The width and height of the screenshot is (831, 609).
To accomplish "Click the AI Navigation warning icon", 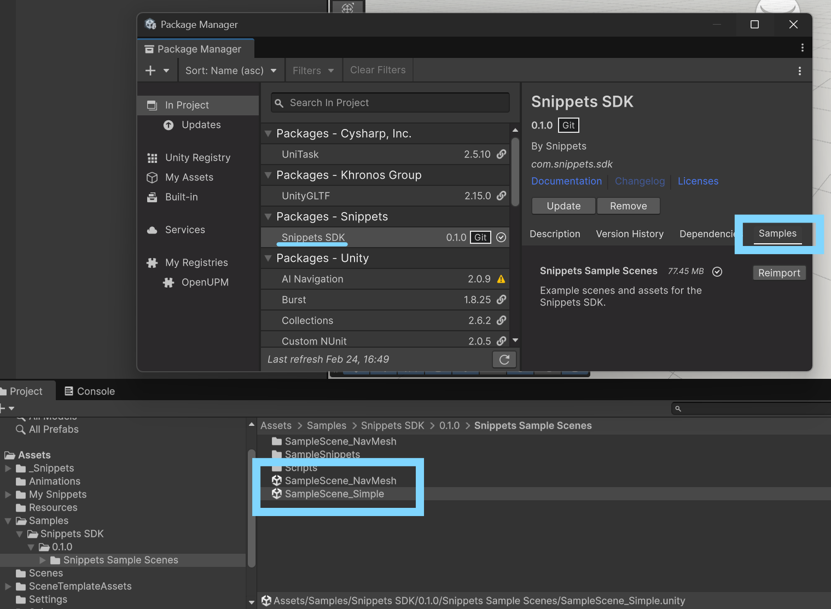I will (501, 279).
